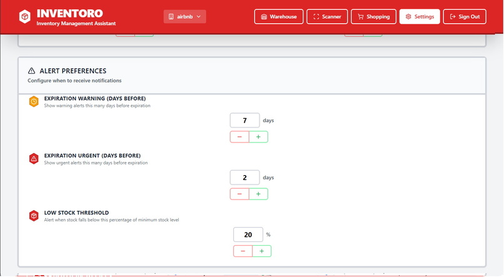Click the expiration warning days input field
504x277 pixels.
(244, 121)
